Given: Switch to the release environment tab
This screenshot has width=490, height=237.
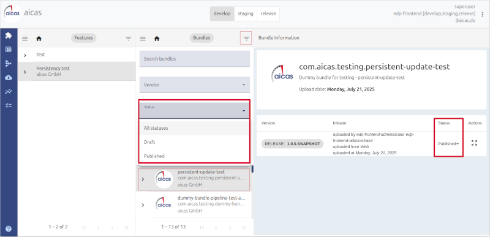Looking at the screenshot, I should pyautogui.click(x=268, y=13).
